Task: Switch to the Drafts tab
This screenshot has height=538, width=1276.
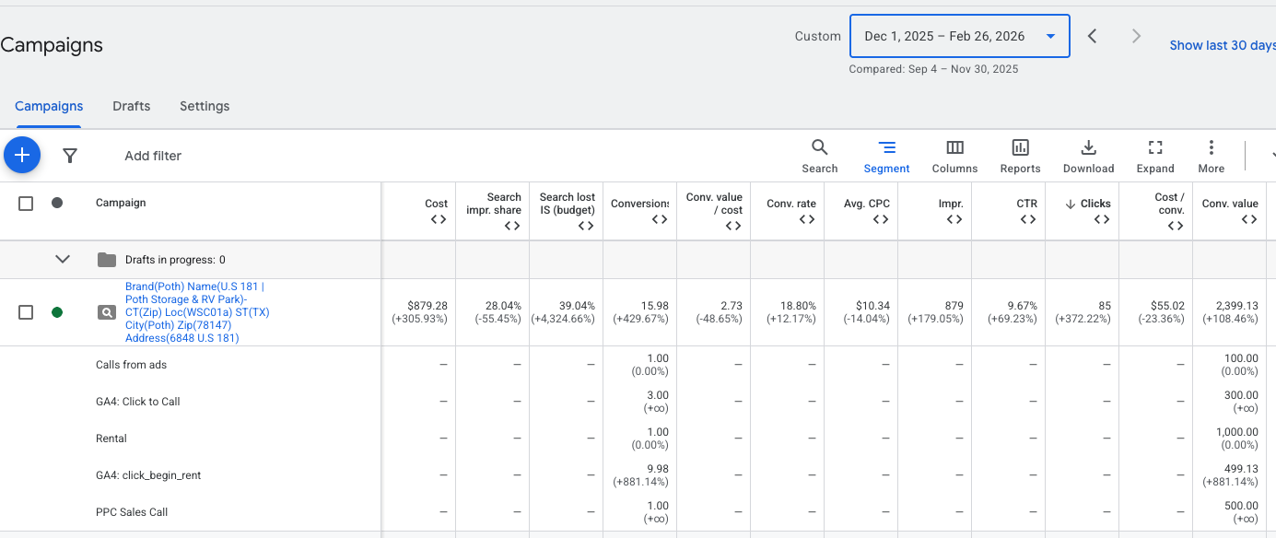Action: point(131,106)
